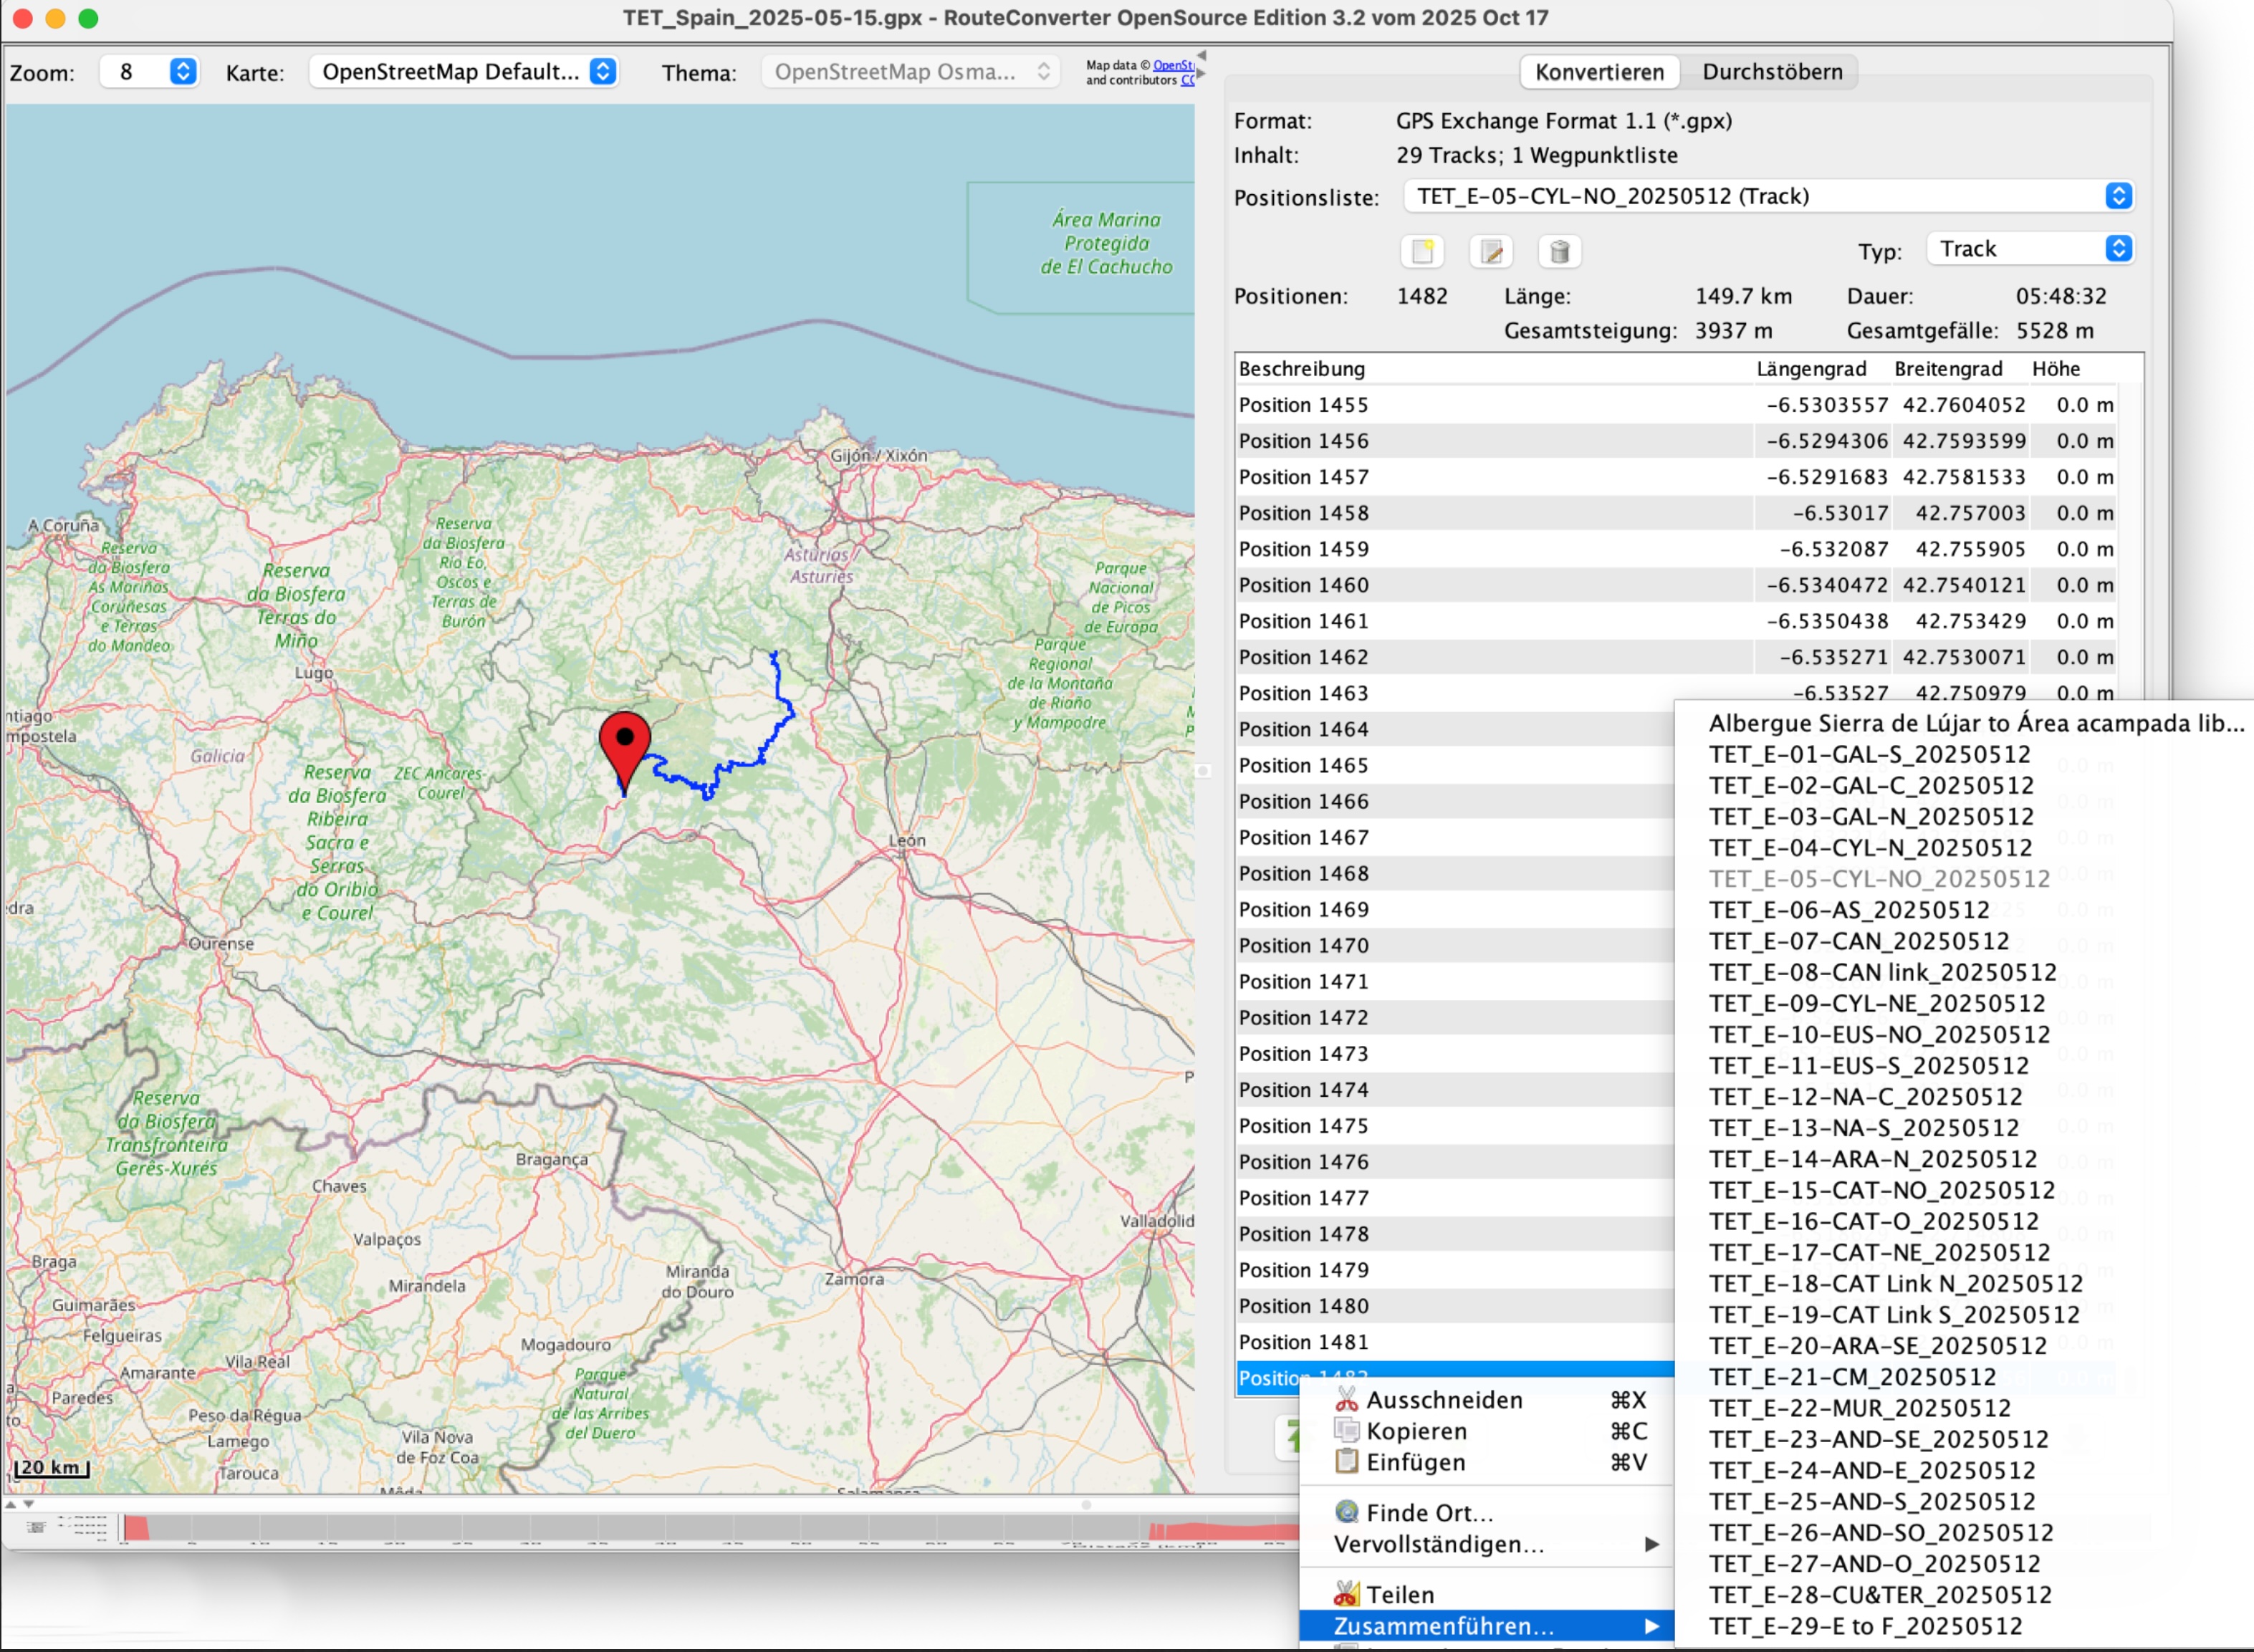Rename position list using the pencil icon

click(1491, 252)
